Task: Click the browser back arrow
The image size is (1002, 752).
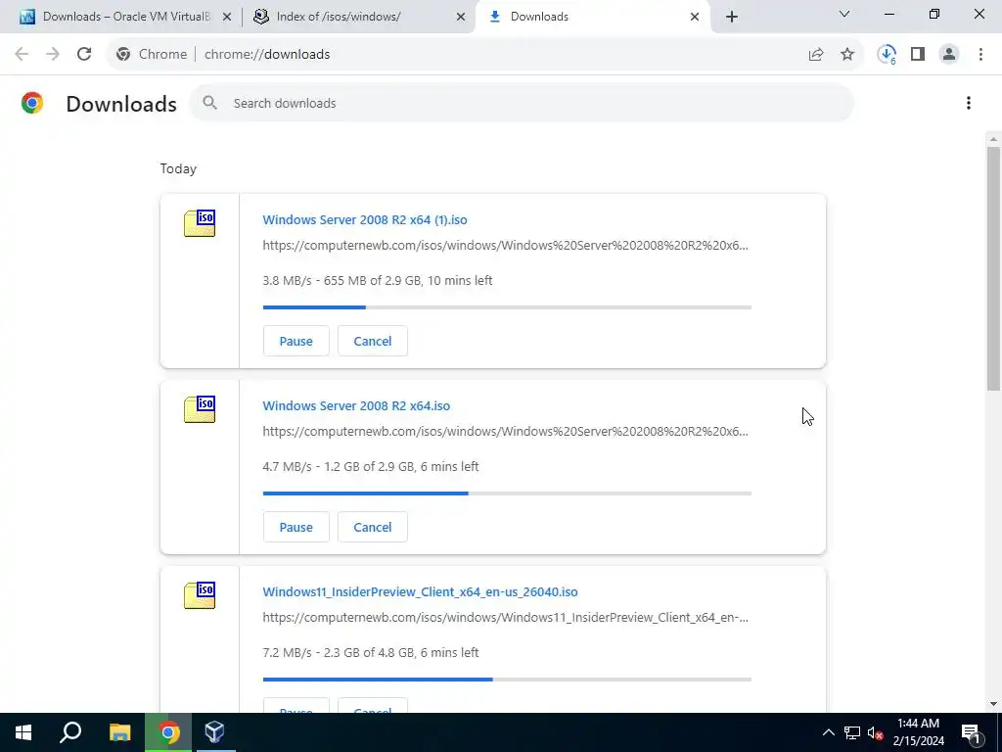Action: (x=22, y=55)
